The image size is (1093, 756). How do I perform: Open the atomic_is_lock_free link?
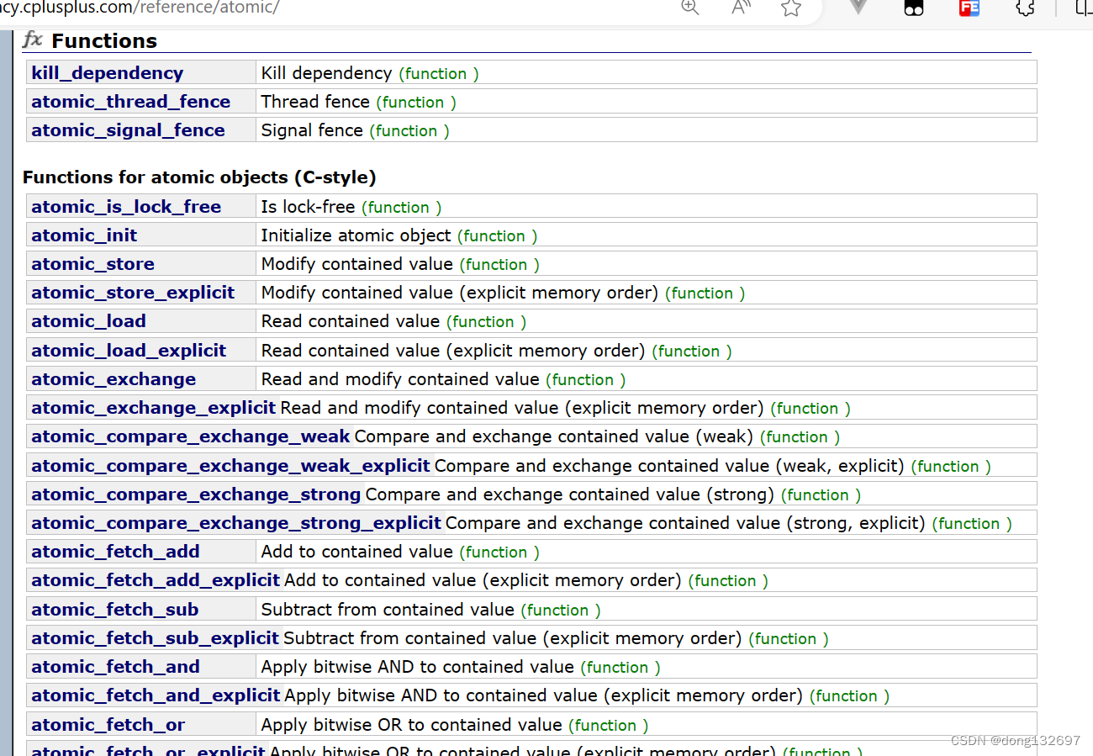pyautogui.click(x=126, y=207)
